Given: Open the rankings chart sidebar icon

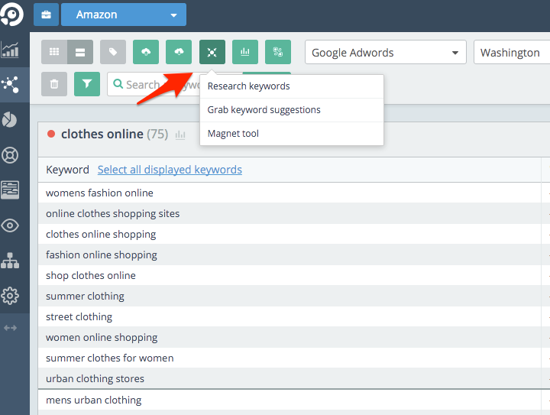Looking at the screenshot, I should click(x=10, y=50).
